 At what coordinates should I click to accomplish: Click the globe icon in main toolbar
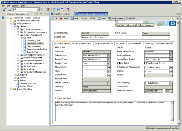(x=58, y=9)
